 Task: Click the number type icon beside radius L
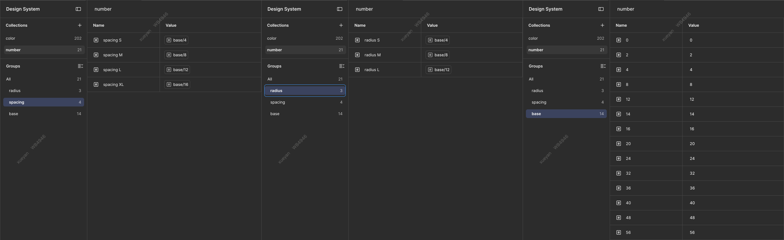(x=357, y=70)
